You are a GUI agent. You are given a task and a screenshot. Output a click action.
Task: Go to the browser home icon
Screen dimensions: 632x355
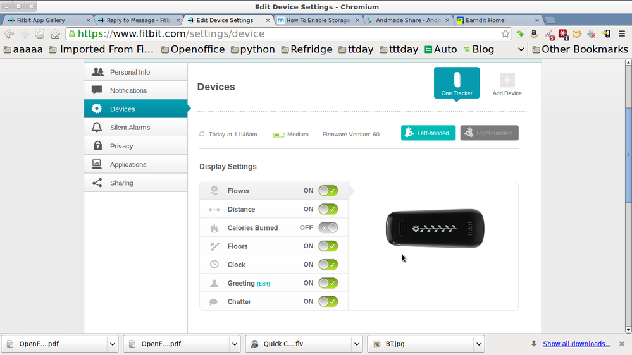55,34
